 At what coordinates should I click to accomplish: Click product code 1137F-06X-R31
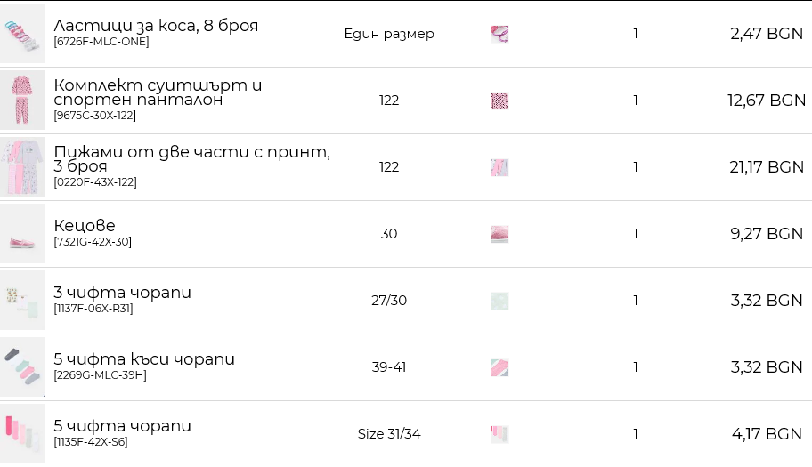[93, 309]
